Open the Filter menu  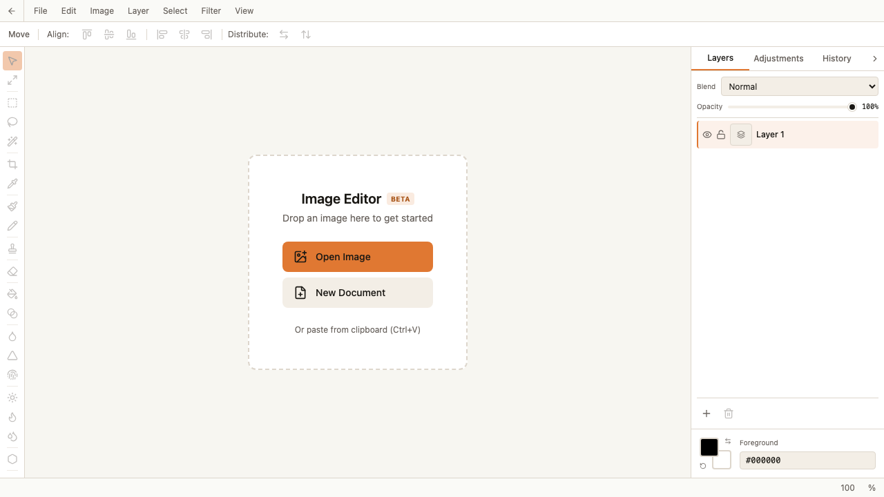tap(211, 11)
